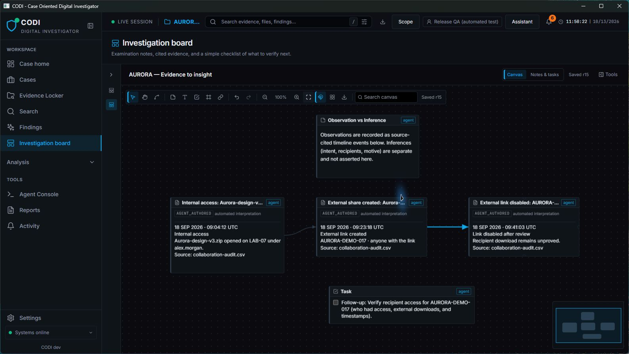Zoom out of the canvas

(265, 97)
